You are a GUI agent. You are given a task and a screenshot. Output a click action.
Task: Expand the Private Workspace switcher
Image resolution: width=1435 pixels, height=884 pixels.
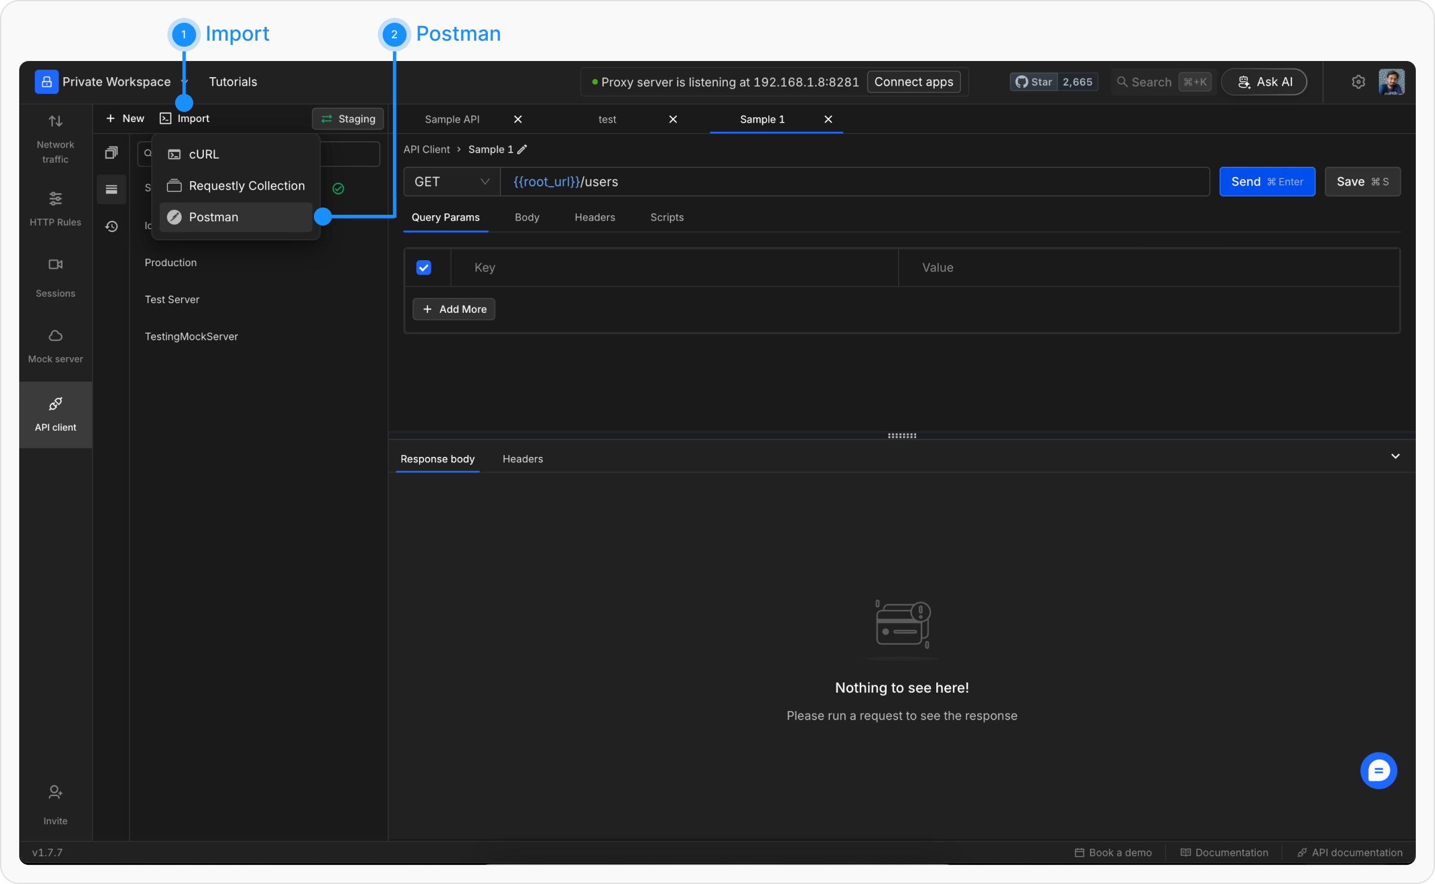pos(117,82)
